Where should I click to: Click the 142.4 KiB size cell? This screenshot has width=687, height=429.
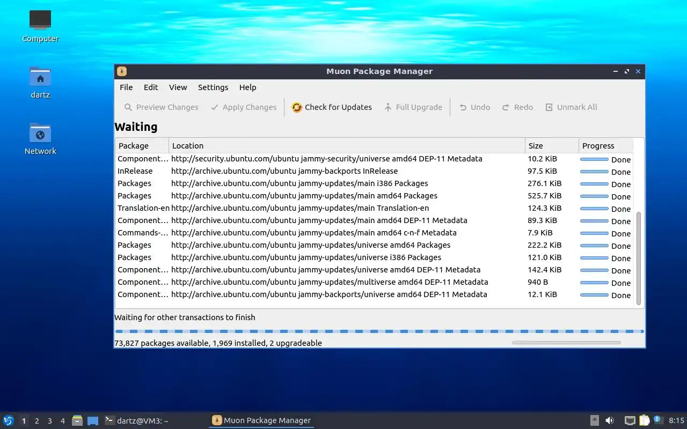click(x=544, y=270)
